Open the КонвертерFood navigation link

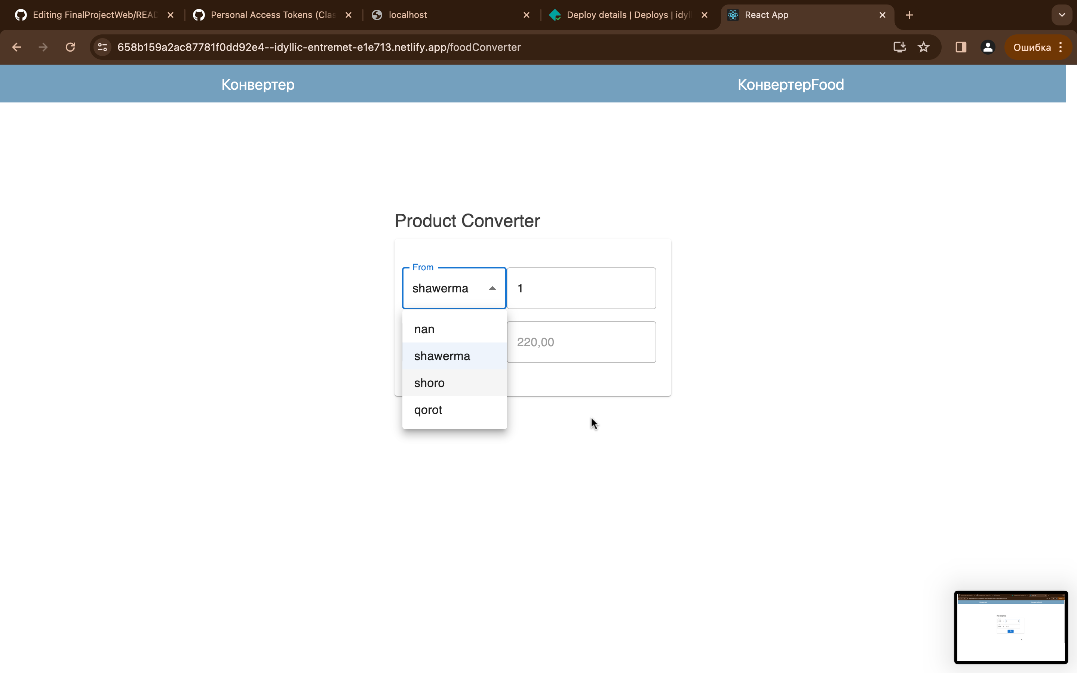(791, 84)
